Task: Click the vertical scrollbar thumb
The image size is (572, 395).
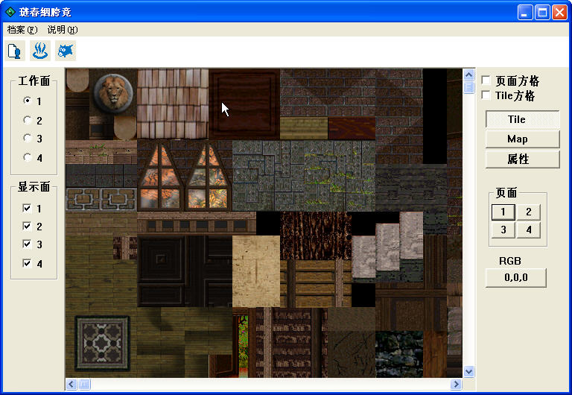Action: (x=468, y=88)
